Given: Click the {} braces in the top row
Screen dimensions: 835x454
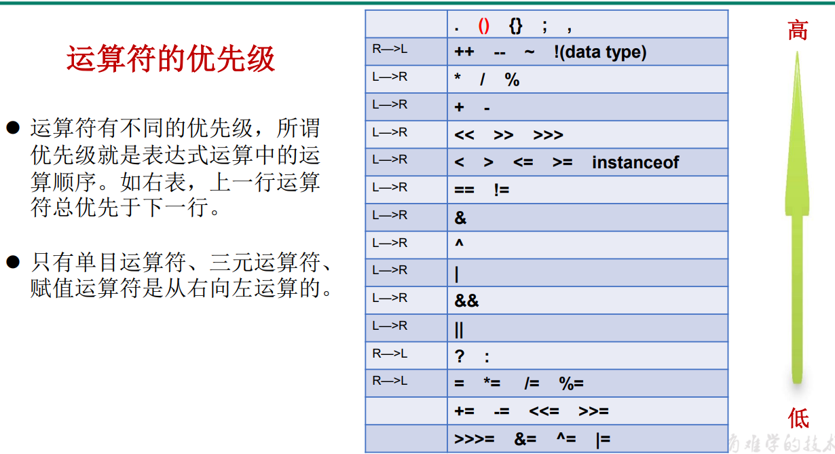Looking at the screenshot, I should [x=516, y=26].
